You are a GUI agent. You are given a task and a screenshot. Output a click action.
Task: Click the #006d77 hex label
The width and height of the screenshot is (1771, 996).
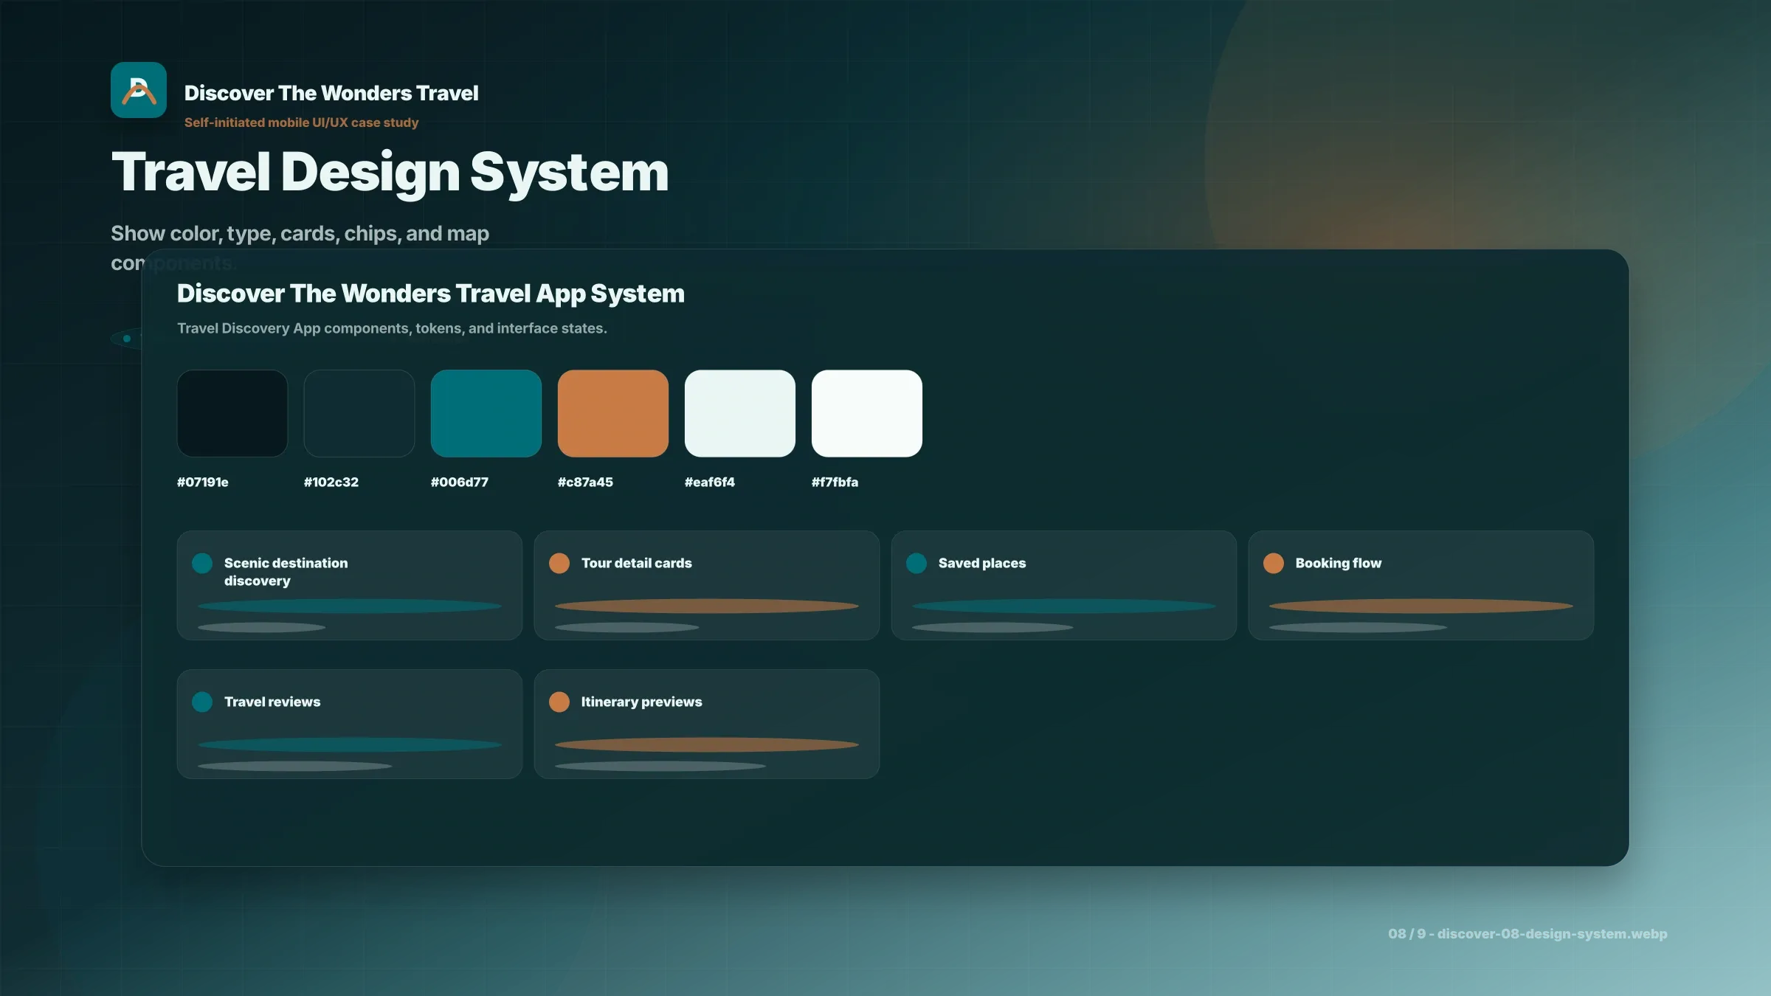[x=460, y=482]
